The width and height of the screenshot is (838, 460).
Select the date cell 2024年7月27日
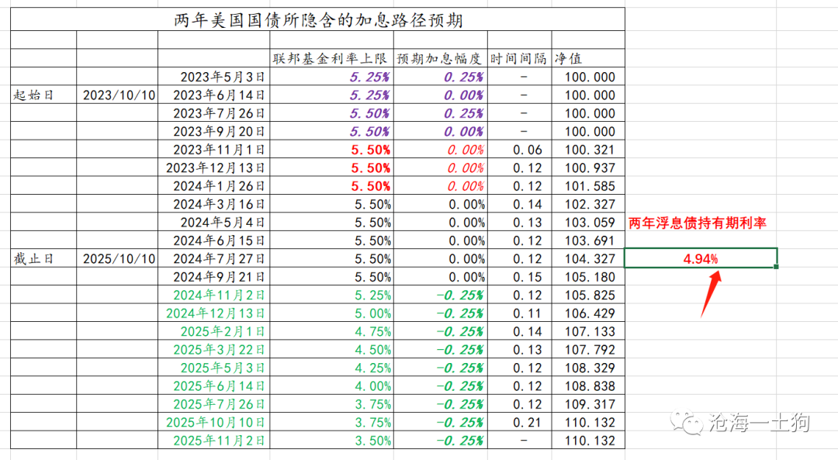(214, 258)
